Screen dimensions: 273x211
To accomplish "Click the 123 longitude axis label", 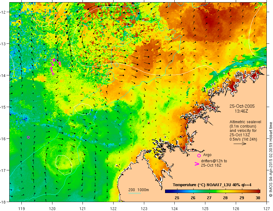I will [x=144, y=209].
